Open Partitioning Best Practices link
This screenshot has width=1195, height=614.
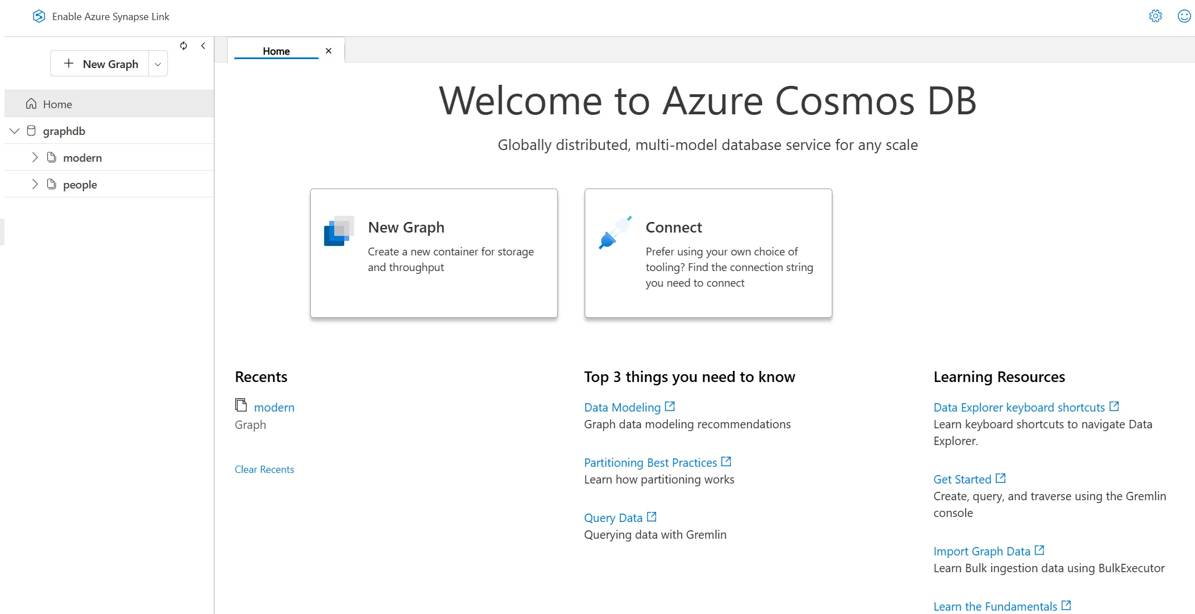(x=650, y=463)
